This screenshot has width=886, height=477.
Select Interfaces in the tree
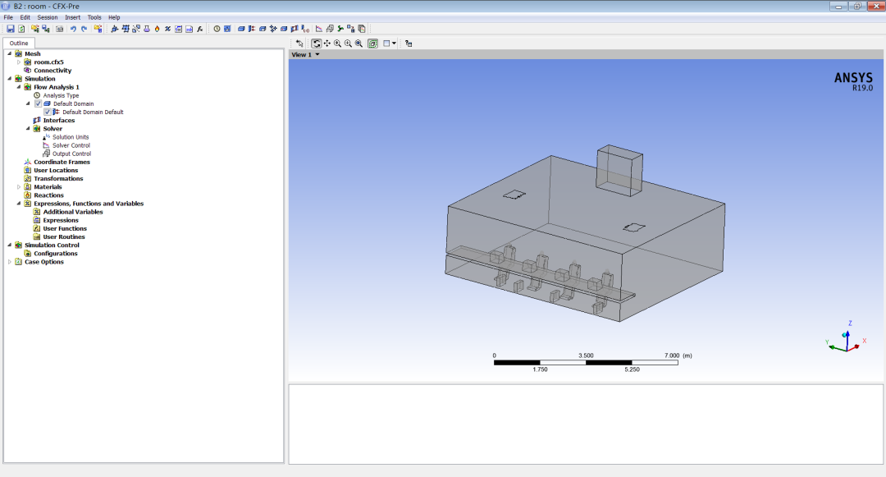pos(59,121)
